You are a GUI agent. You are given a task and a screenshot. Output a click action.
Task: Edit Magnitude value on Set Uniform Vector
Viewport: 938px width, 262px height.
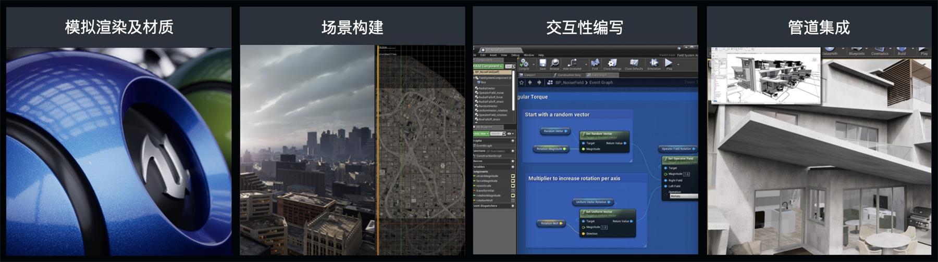(x=604, y=227)
